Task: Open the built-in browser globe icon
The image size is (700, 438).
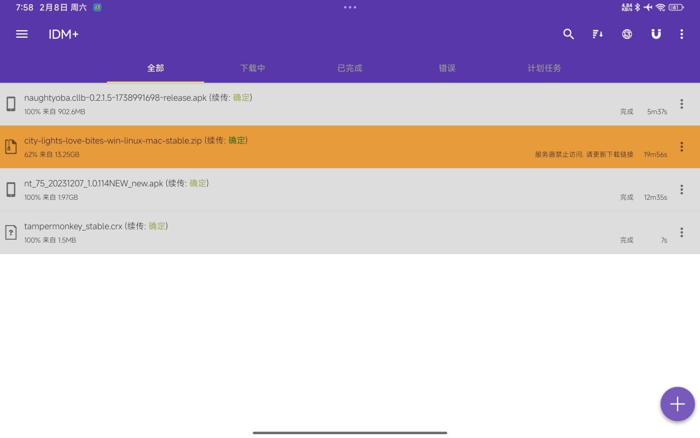Action: (x=627, y=34)
